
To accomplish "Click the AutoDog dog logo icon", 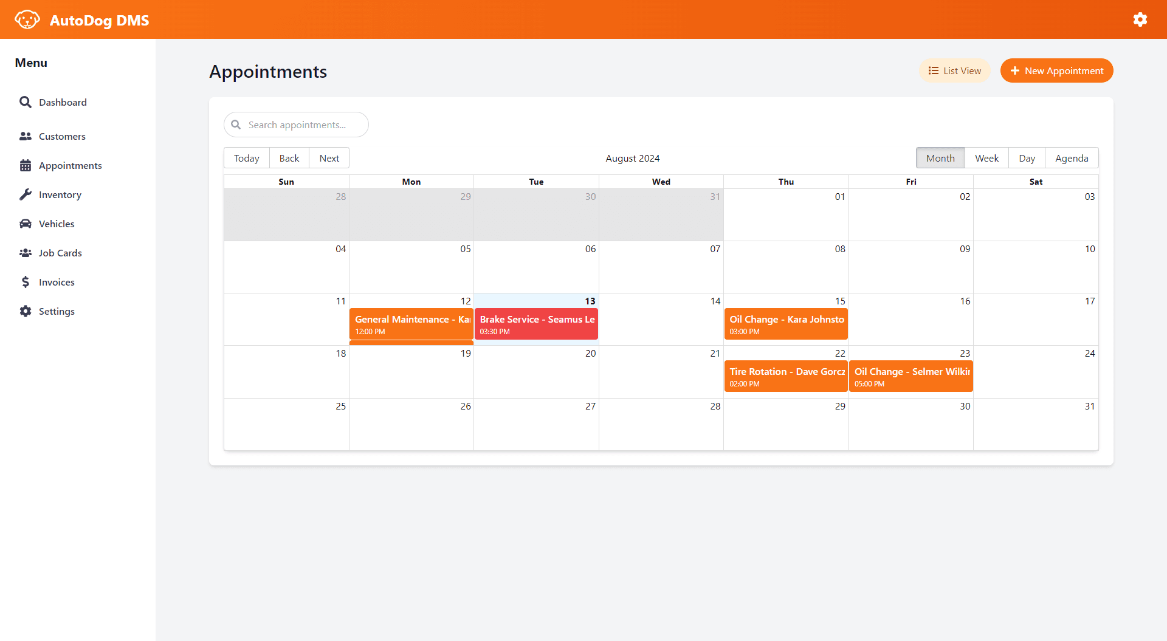I will point(27,20).
